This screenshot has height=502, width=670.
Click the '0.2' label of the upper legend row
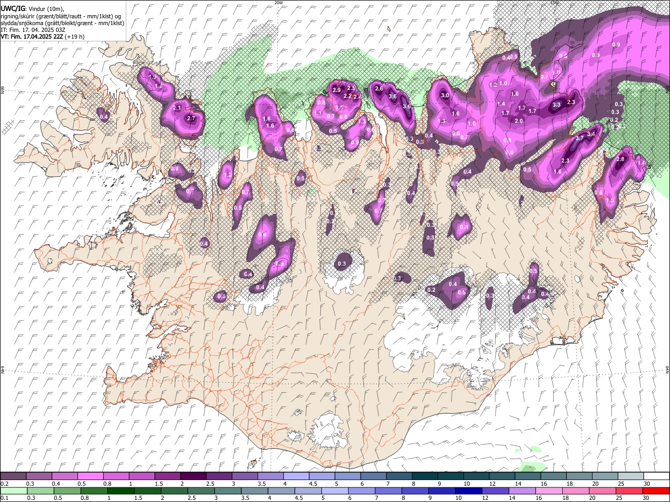pyautogui.click(x=4, y=484)
